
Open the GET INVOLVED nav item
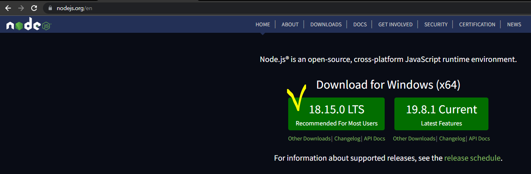tap(395, 24)
